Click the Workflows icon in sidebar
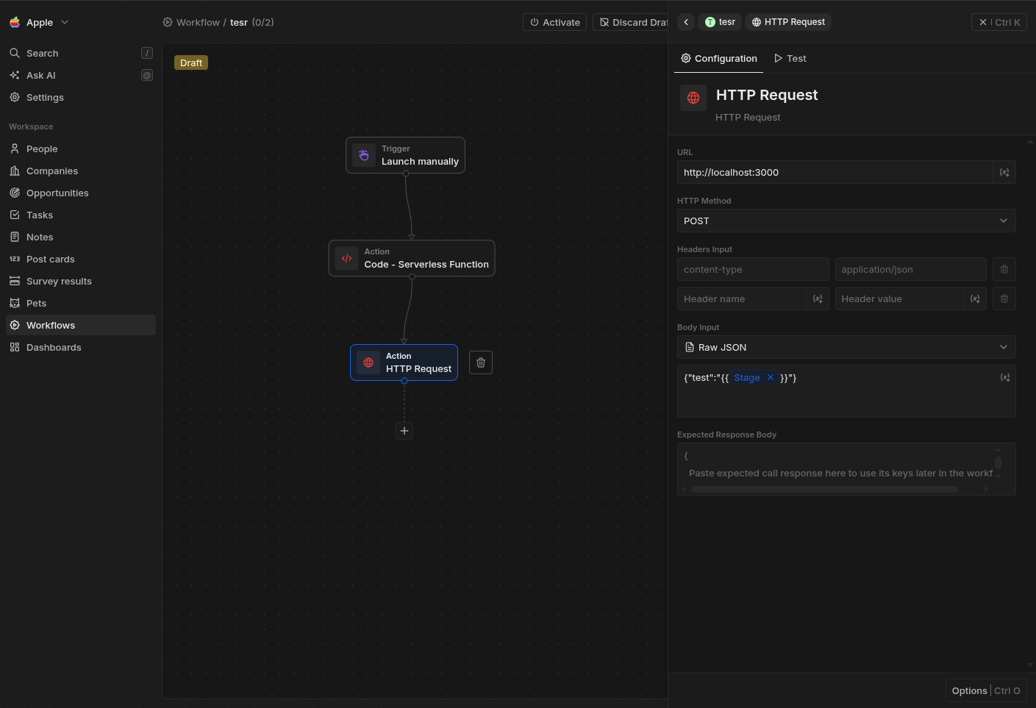Viewport: 1036px width, 708px height. (x=15, y=325)
